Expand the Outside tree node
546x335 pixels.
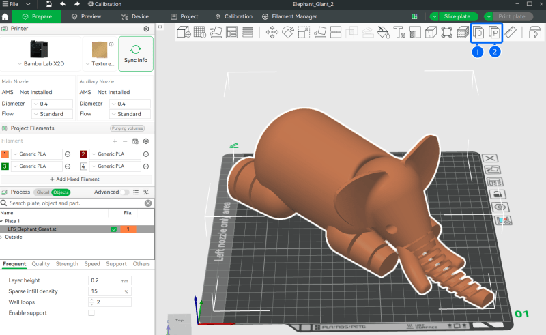[x=2, y=237]
